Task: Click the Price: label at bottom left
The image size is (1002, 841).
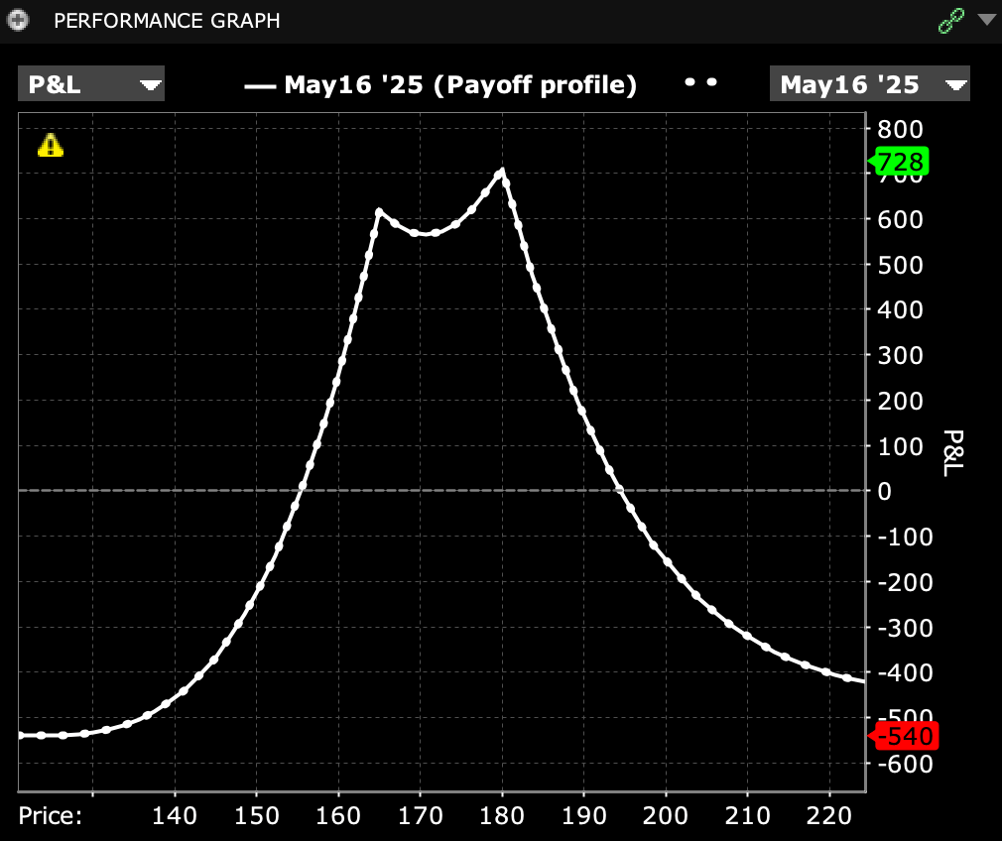Action: pyautogui.click(x=50, y=816)
